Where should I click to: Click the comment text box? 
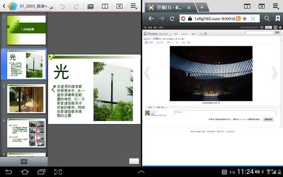coord(225,113)
